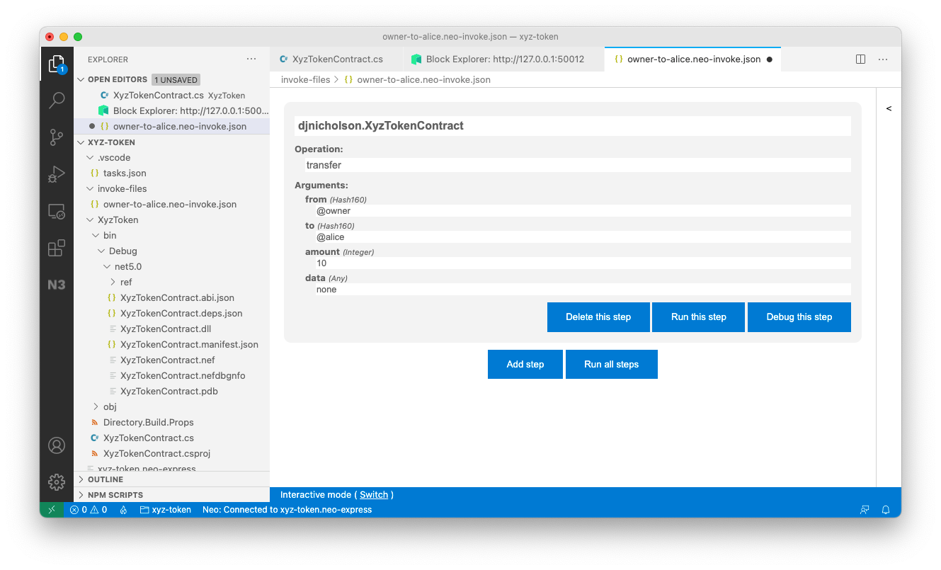Screen dimensions: 941x570
Task: Open Source Control view icon
Action: click(57, 137)
